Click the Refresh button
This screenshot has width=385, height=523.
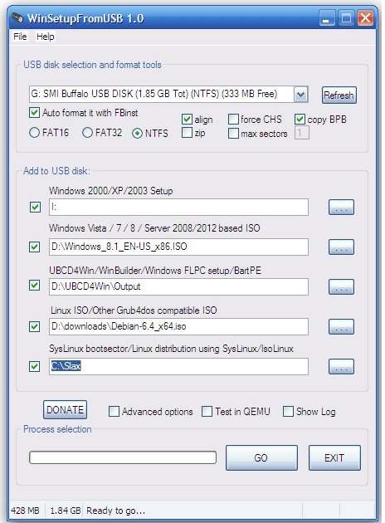click(339, 95)
